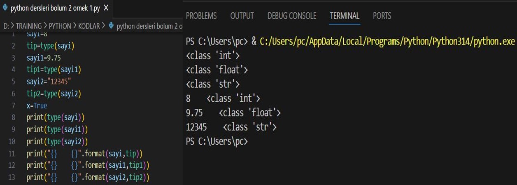The height and width of the screenshot is (185, 517).
Task: Show the DEBUG CONSOLE tab
Action: click(x=292, y=16)
